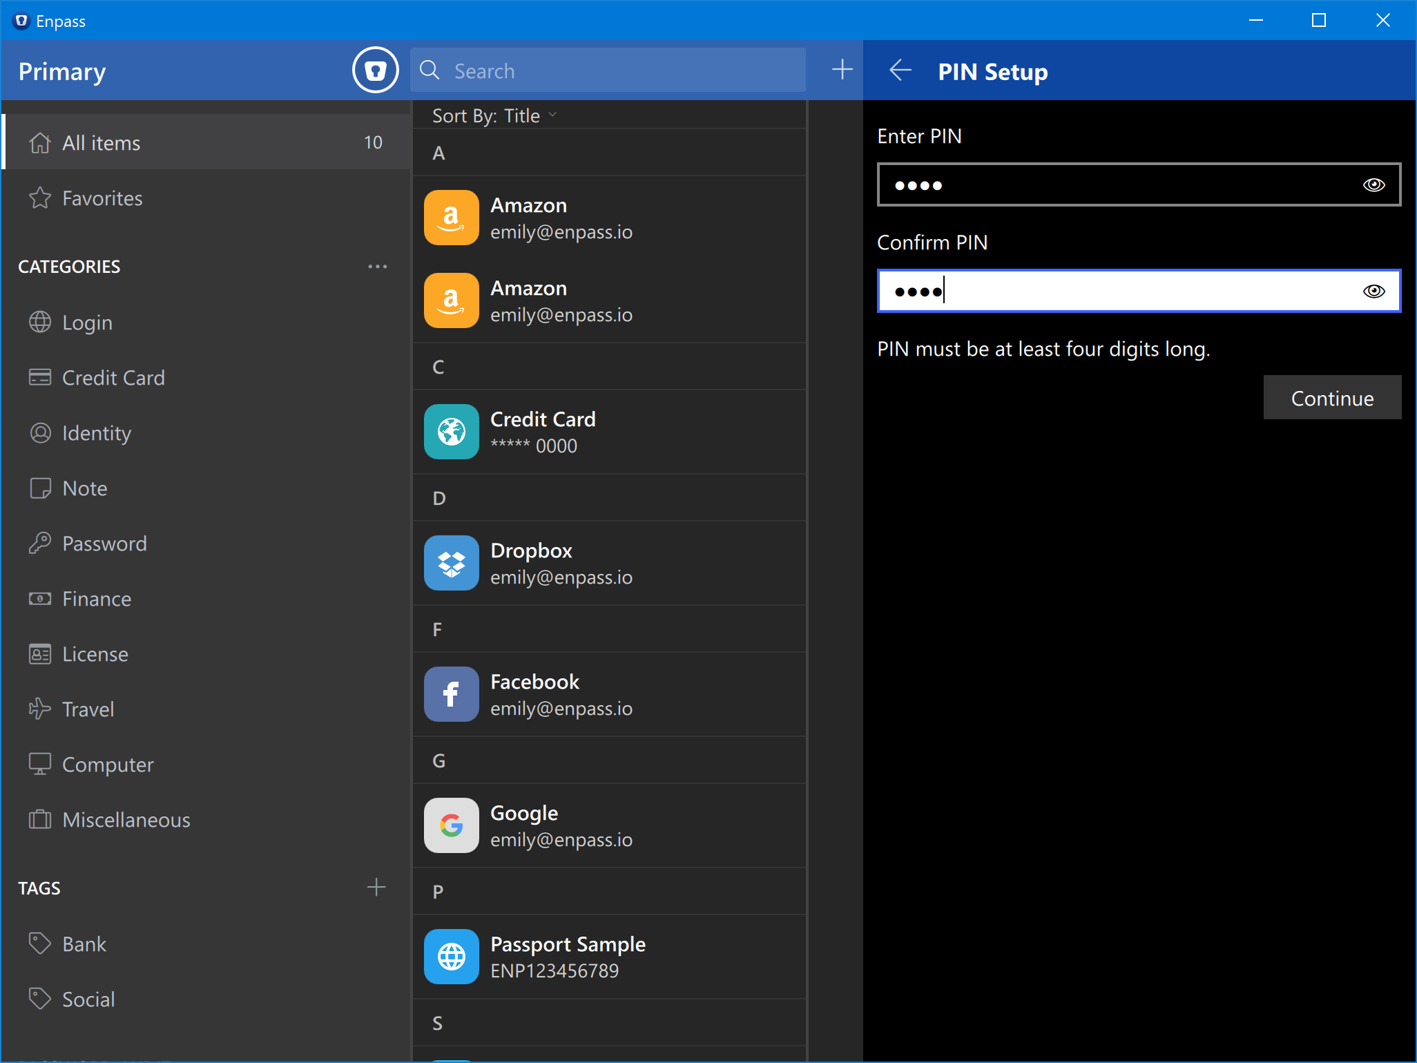Reveal the Confirm PIN value
The image size is (1417, 1063).
click(x=1373, y=291)
